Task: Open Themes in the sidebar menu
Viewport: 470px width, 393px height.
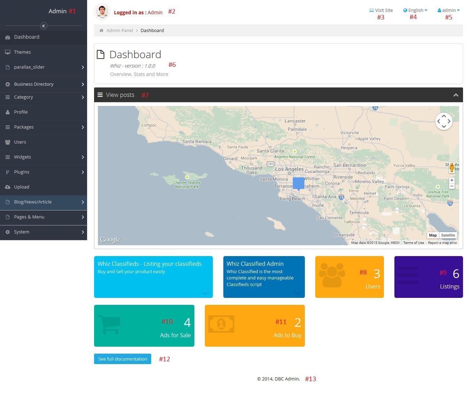Action: pyautogui.click(x=44, y=52)
